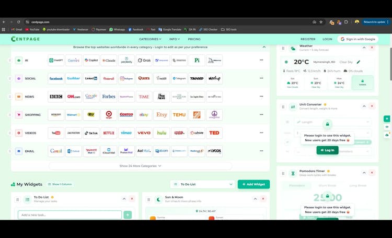Open the Facebook tile in Social row
The image size is (392, 238).
coord(56,78)
